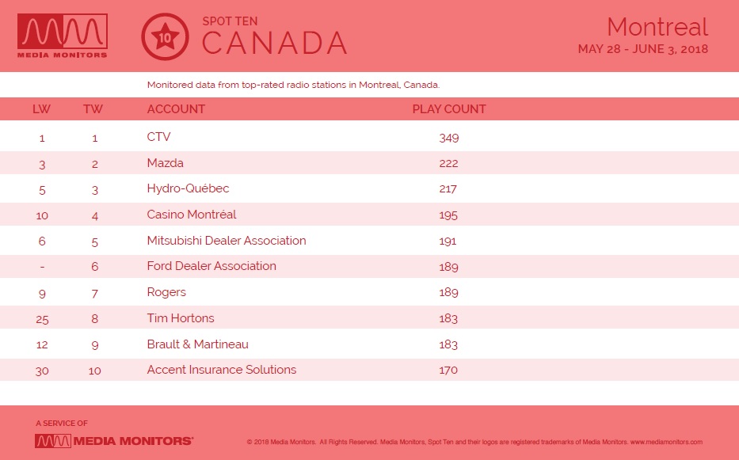Click the LW column header
739x460 pixels.
click(x=41, y=109)
